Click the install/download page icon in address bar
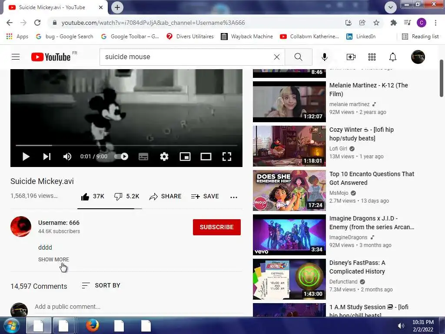Viewport: 445px width, 334px height. [x=348, y=23]
